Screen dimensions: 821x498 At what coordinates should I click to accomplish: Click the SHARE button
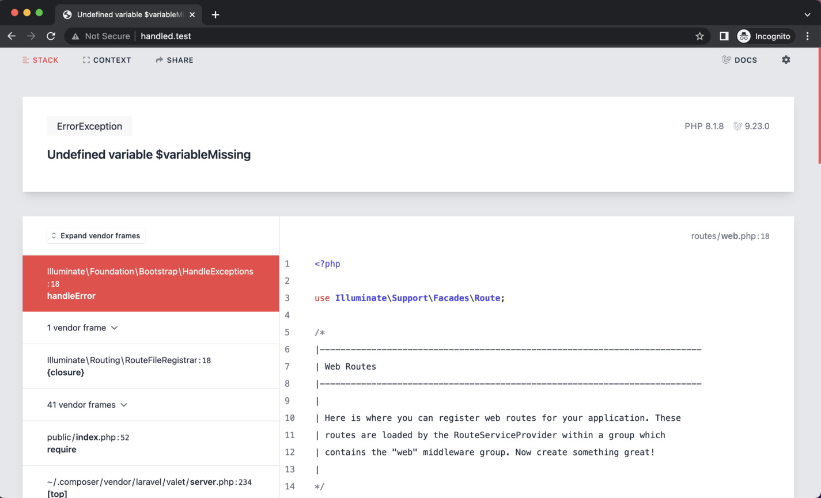coord(175,60)
